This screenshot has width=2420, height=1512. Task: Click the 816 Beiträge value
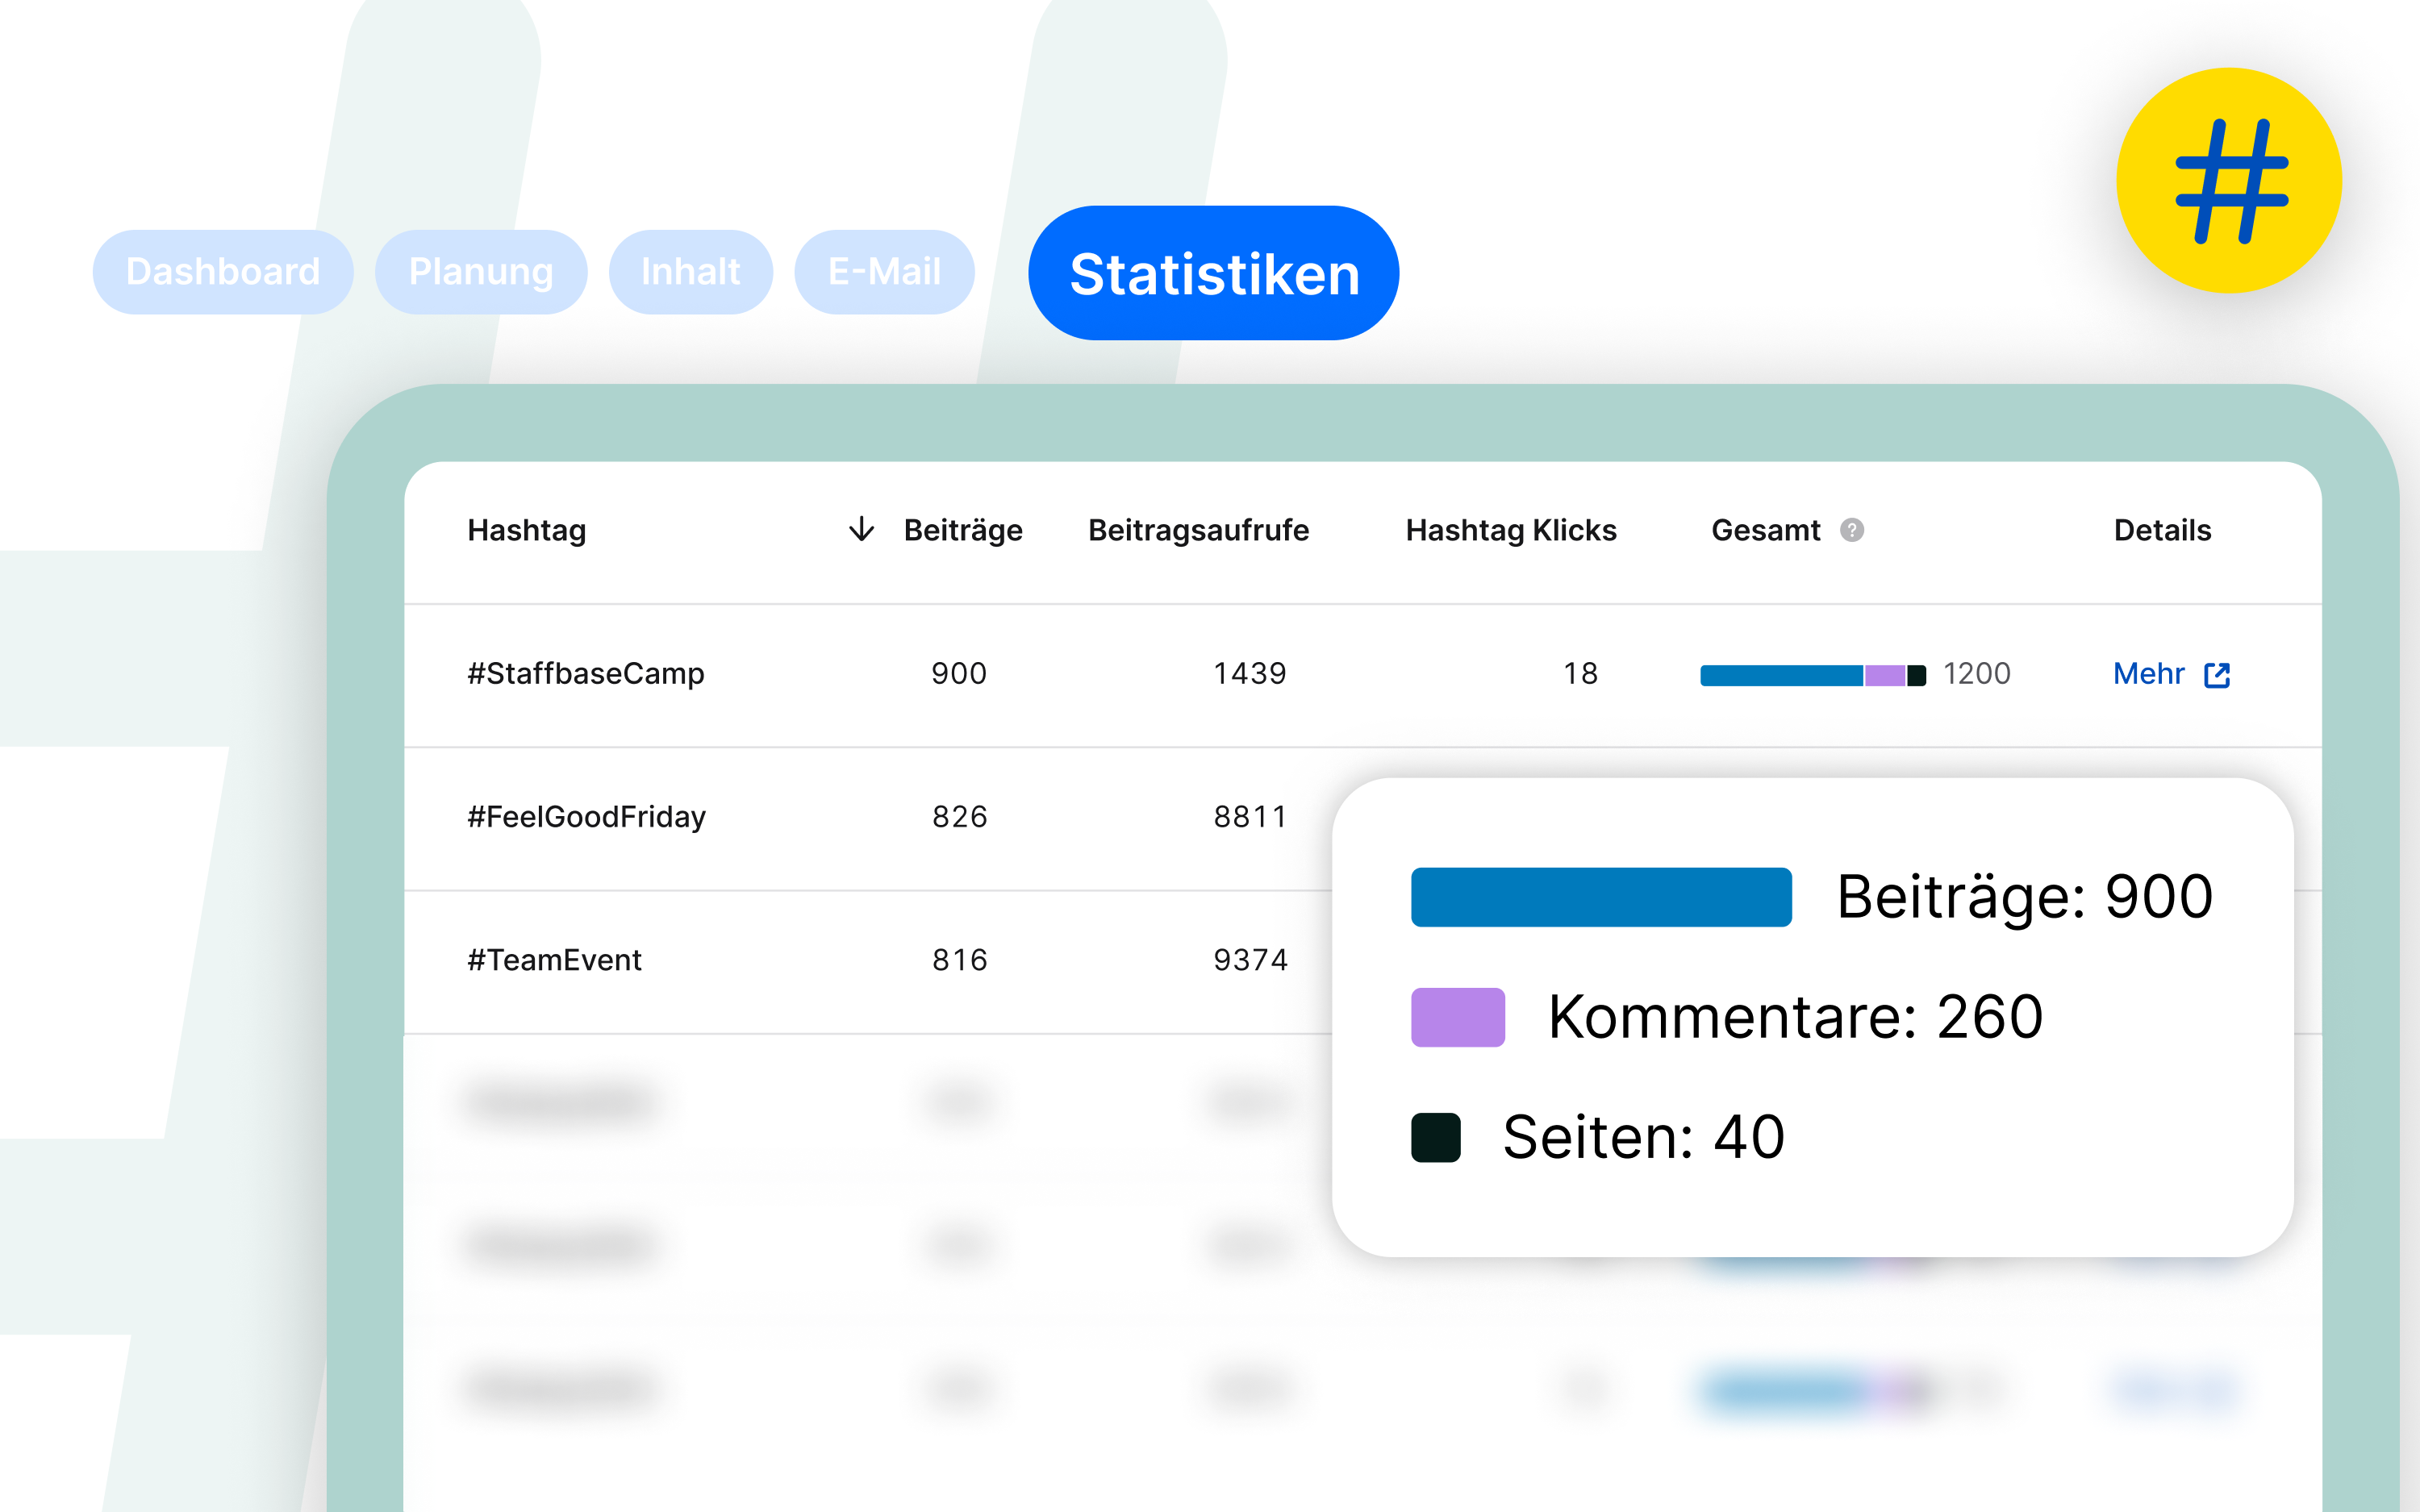(960, 960)
